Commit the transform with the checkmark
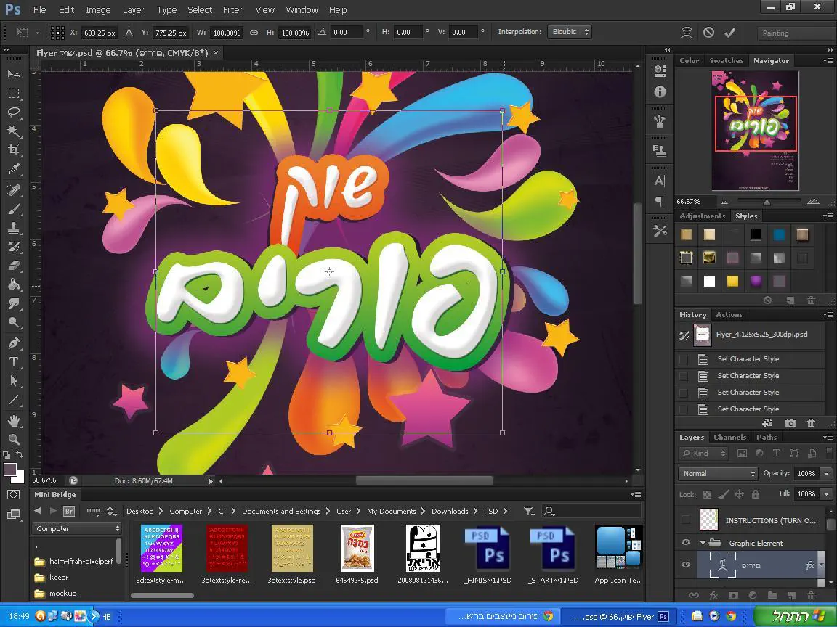 tap(729, 33)
